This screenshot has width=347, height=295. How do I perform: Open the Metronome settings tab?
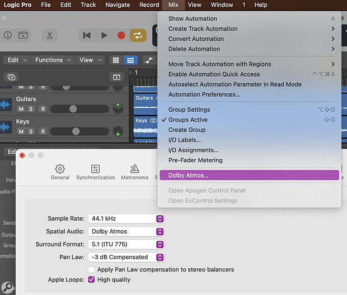[134, 172]
